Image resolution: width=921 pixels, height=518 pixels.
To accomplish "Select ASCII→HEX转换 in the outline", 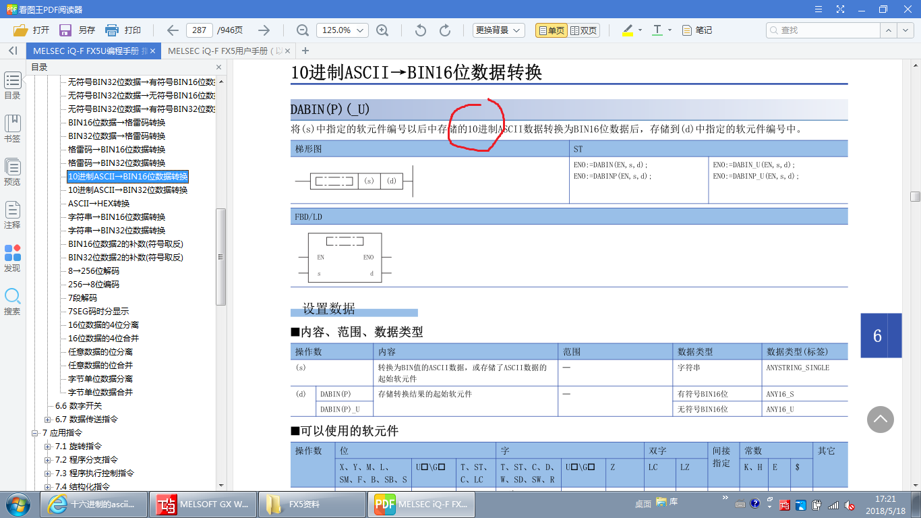I will click(98, 204).
